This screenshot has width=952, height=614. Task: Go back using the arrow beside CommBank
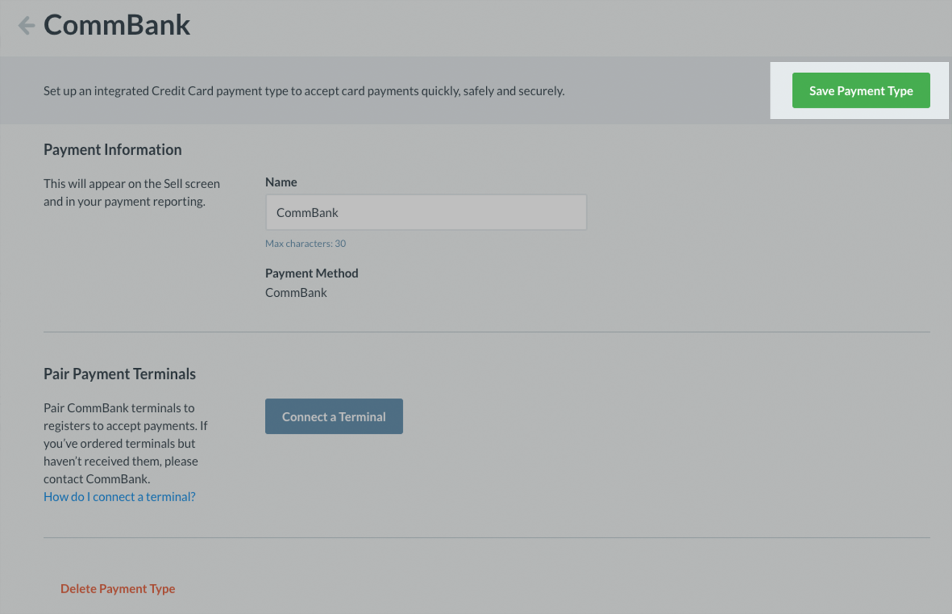click(26, 25)
